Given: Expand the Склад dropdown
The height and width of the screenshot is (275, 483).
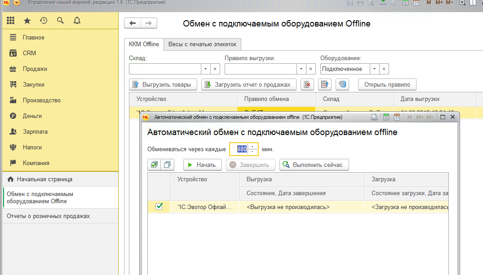Looking at the screenshot, I should pos(205,69).
